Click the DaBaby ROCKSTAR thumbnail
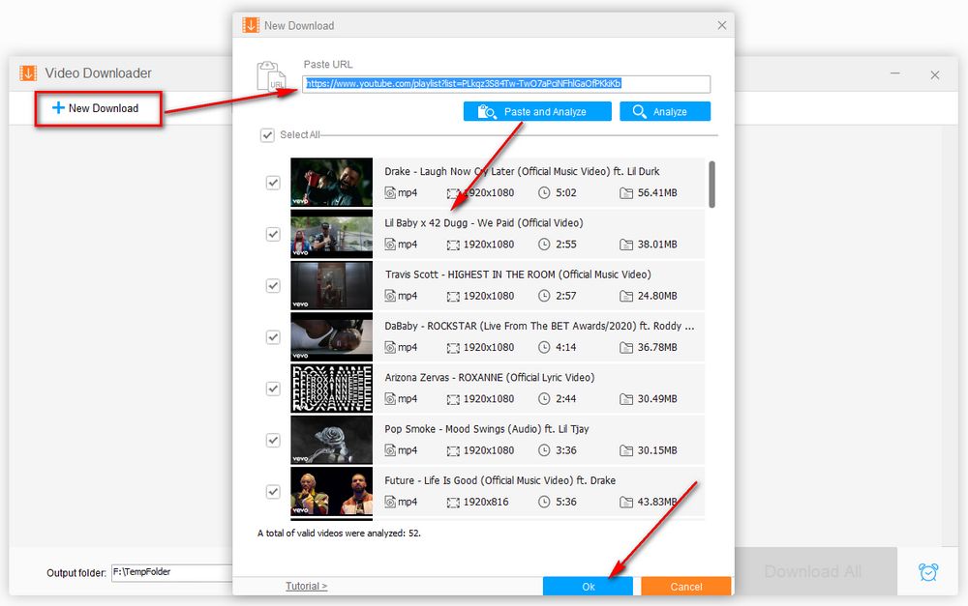This screenshot has height=606, width=968. [331, 336]
